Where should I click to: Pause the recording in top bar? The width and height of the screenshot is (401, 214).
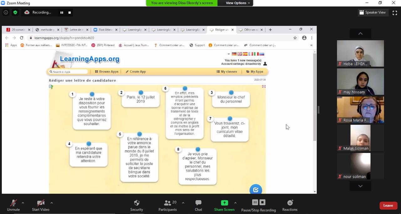pos(62,13)
